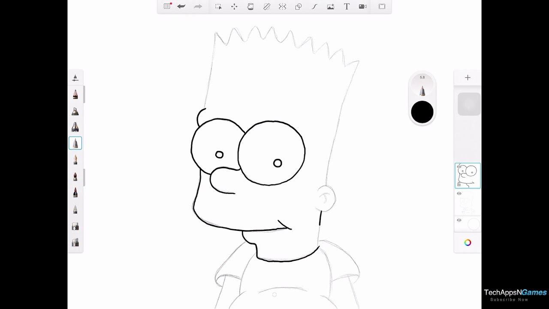Select the Import Image tool
Viewport: 549px width, 309px height.
coord(331,6)
